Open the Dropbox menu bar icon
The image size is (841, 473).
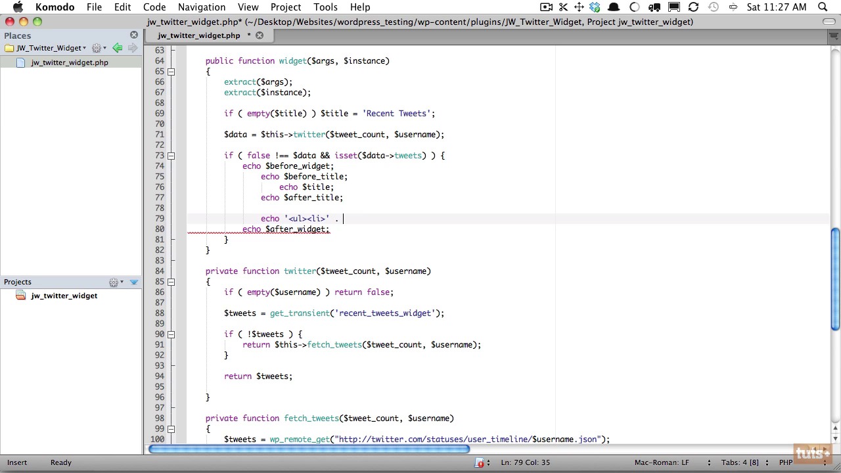(595, 7)
